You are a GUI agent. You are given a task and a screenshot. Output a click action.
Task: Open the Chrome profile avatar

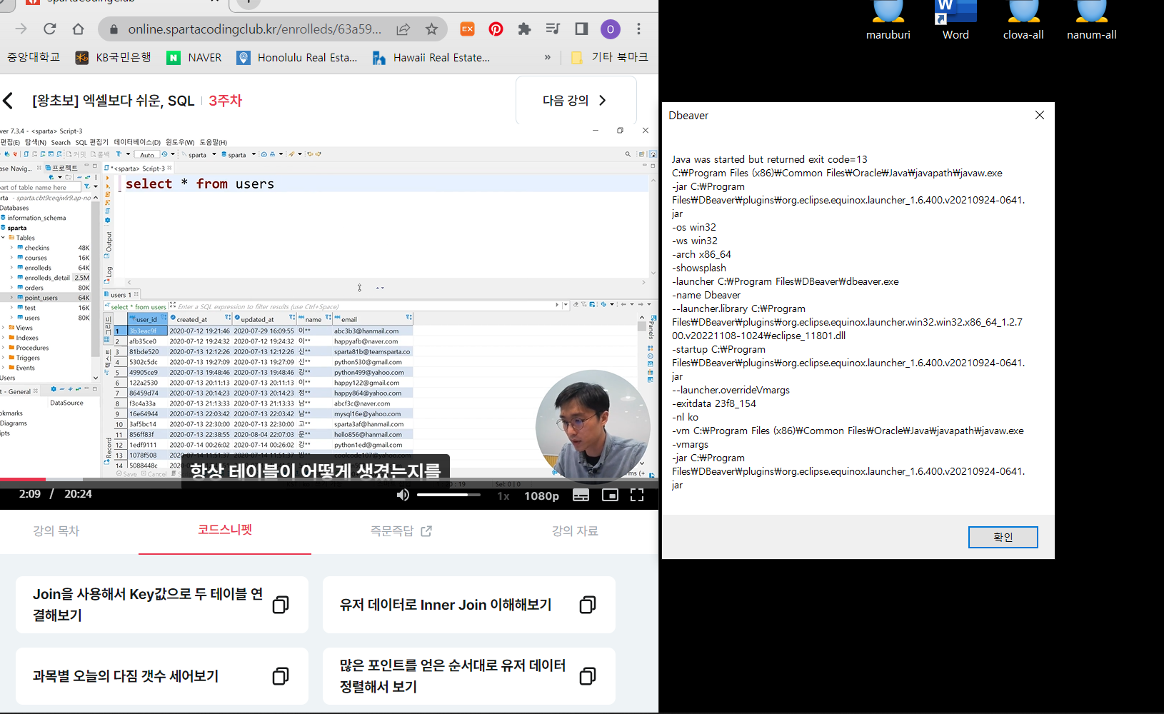(x=610, y=29)
